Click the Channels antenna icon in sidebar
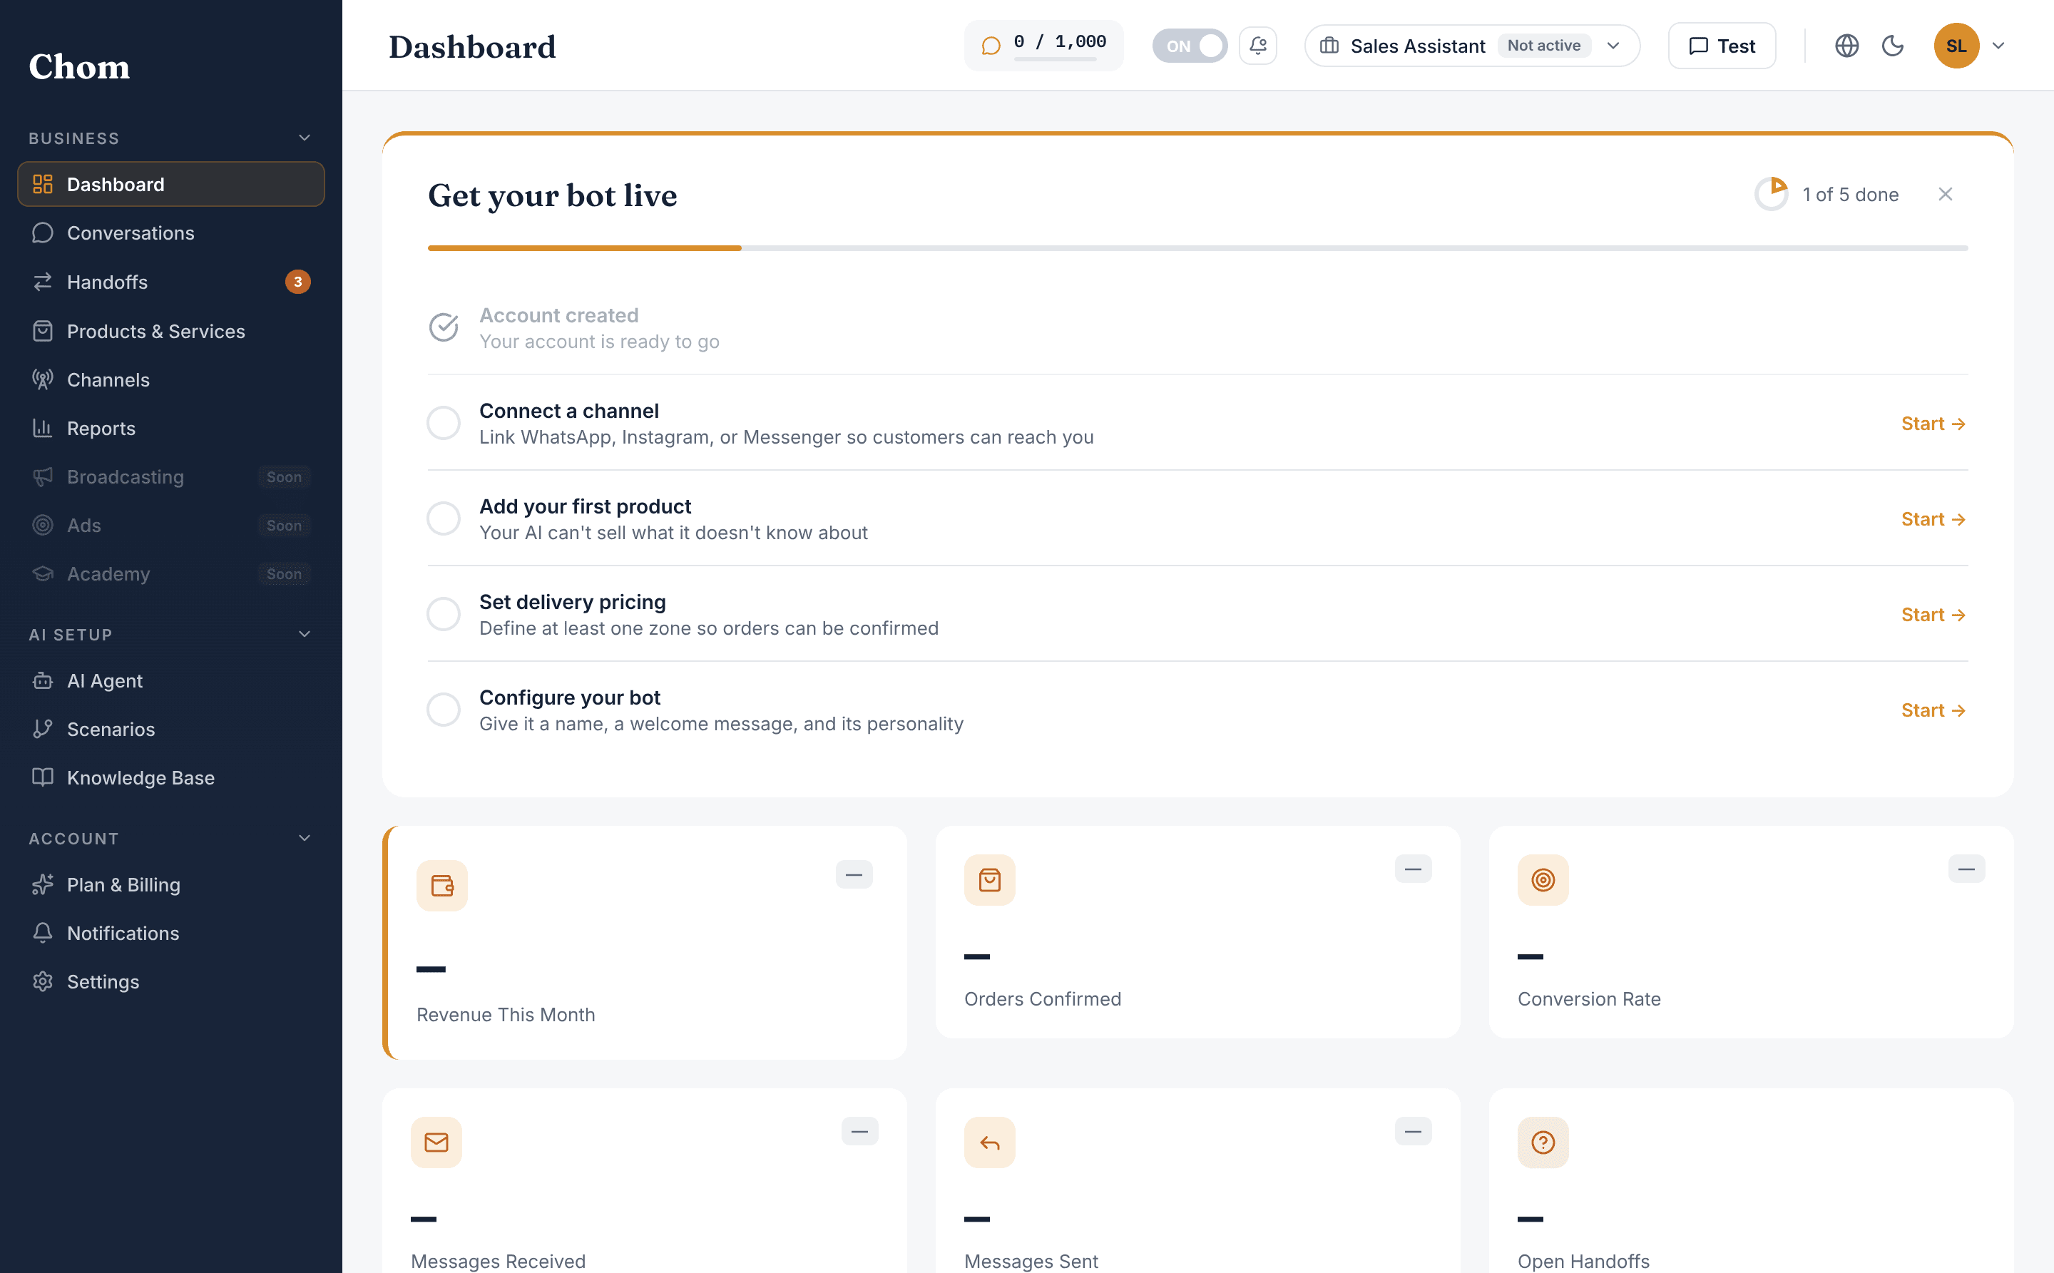 click(43, 379)
